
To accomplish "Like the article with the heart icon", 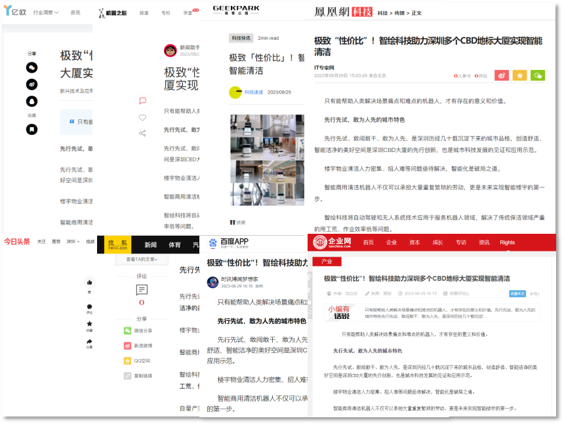I will coord(142,118).
